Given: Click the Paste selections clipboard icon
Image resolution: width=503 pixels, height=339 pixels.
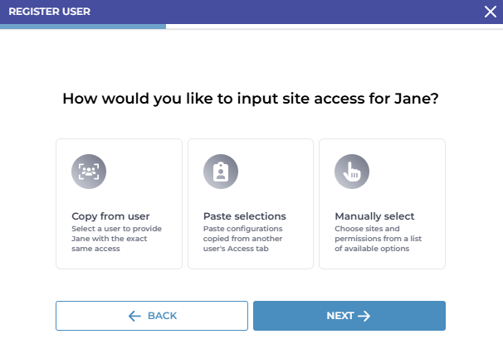Looking at the screenshot, I should click(220, 172).
